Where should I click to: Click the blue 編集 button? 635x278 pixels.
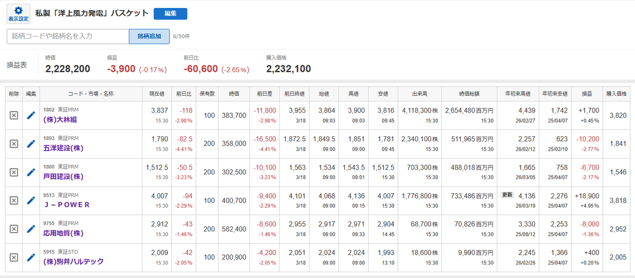click(x=170, y=14)
